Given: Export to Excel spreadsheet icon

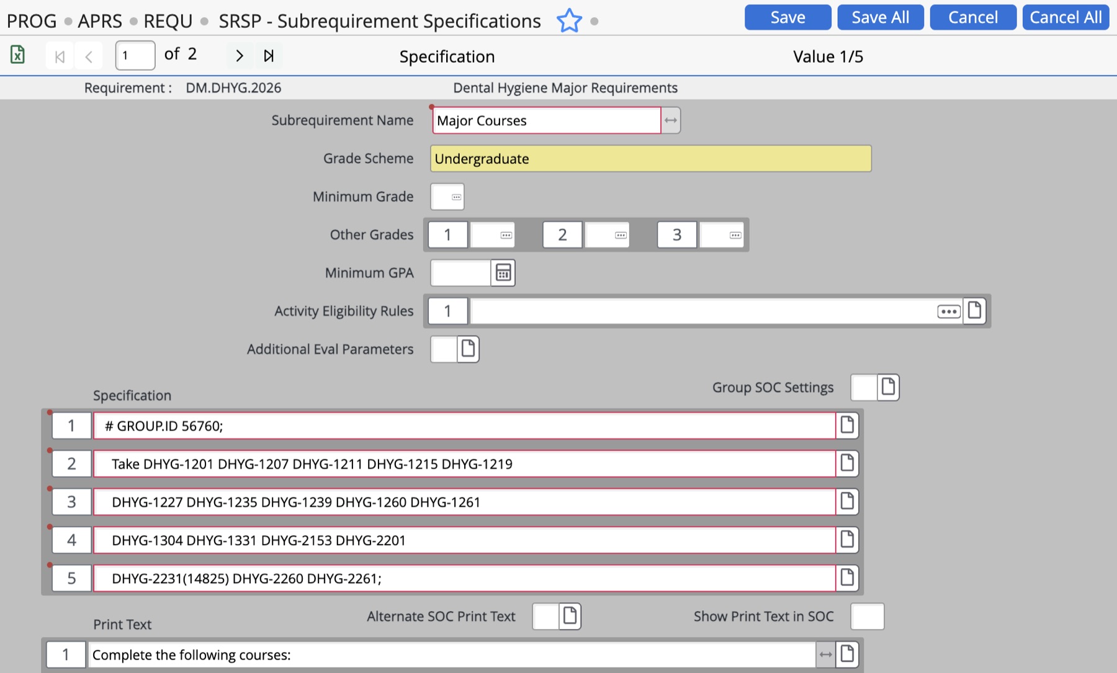Looking at the screenshot, I should point(17,55).
